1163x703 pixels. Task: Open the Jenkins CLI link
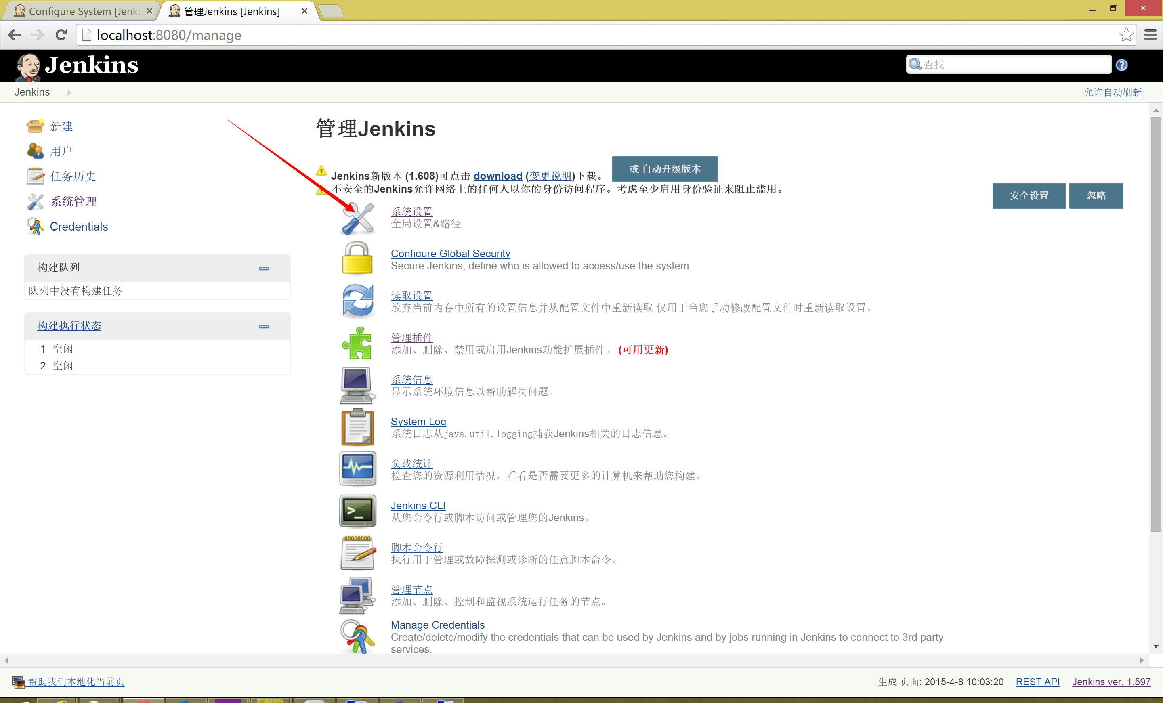pyautogui.click(x=418, y=505)
